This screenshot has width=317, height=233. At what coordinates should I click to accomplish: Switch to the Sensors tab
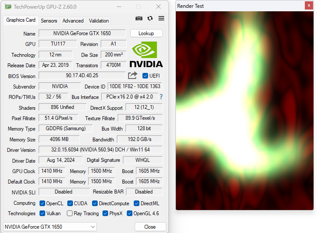tap(49, 21)
